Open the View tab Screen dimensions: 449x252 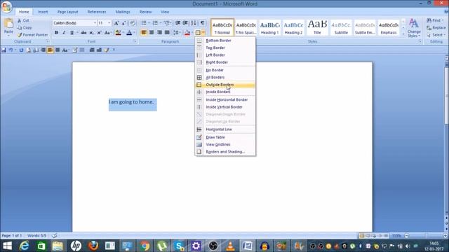(x=165, y=12)
